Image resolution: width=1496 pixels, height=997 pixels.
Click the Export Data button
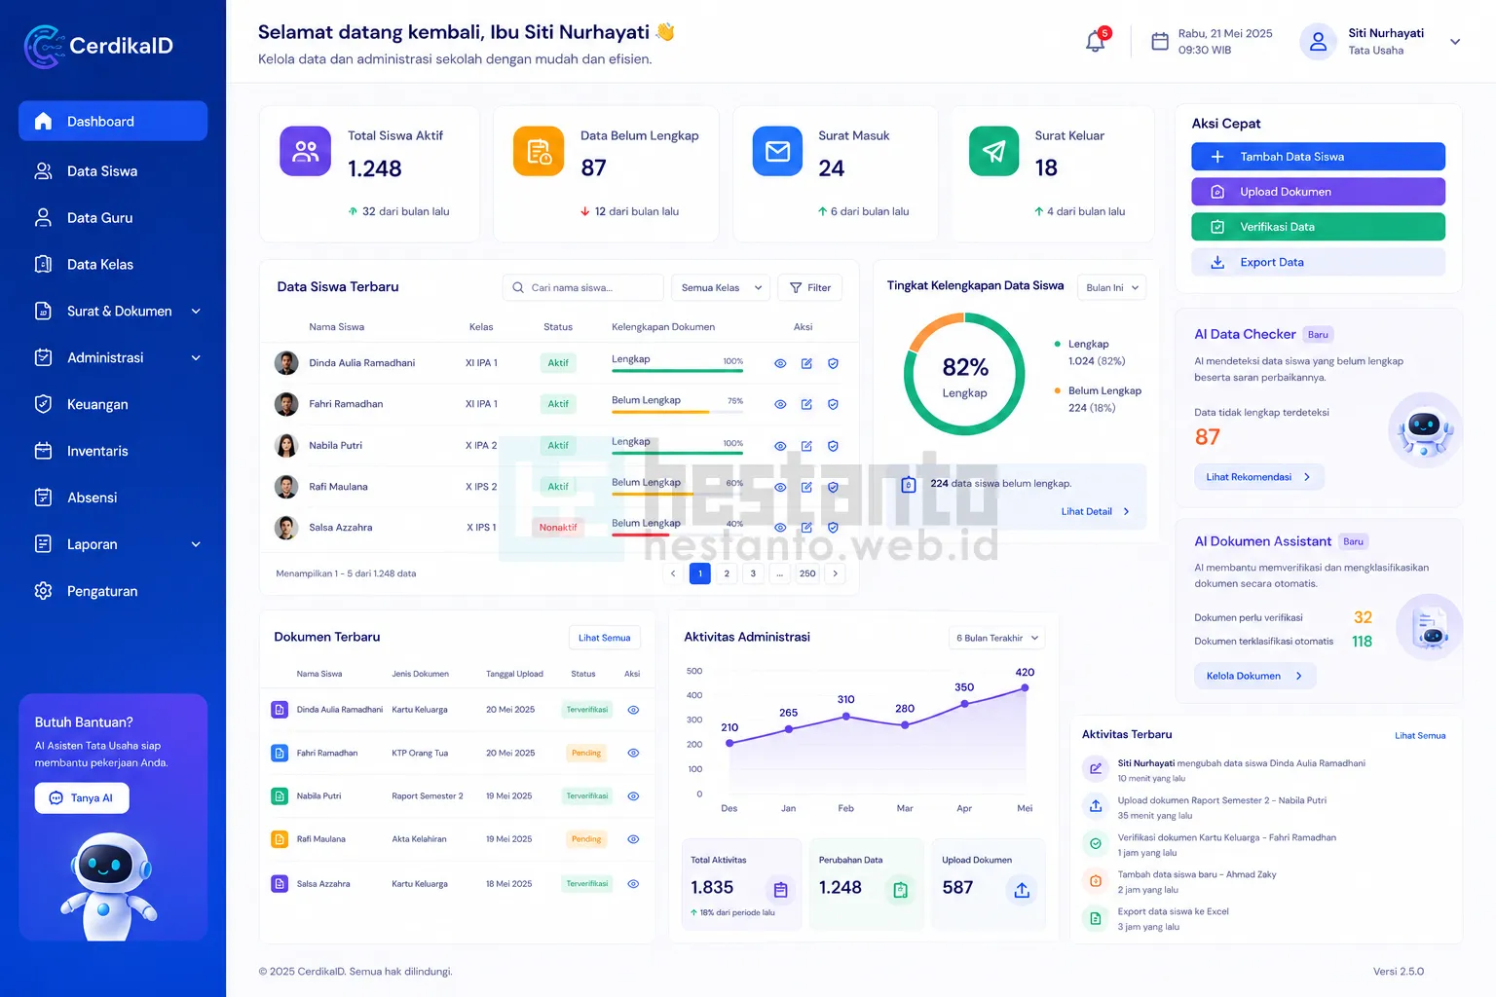pyautogui.click(x=1318, y=262)
